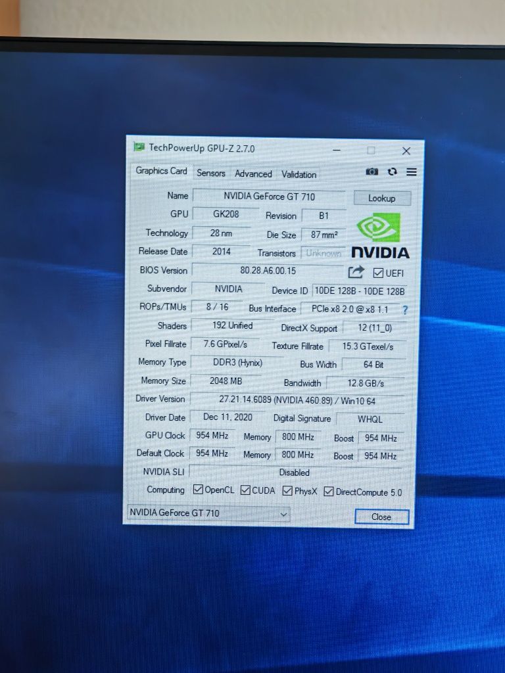Click the Device ID field 10DE 128B
Viewport: 505px width, 673px height.
pyautogui.click(x=360, y=291)
